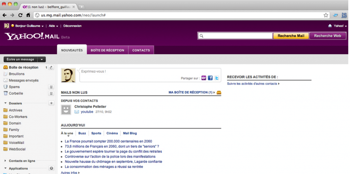Switch to the Boîte de réception tab

[107, 50]
